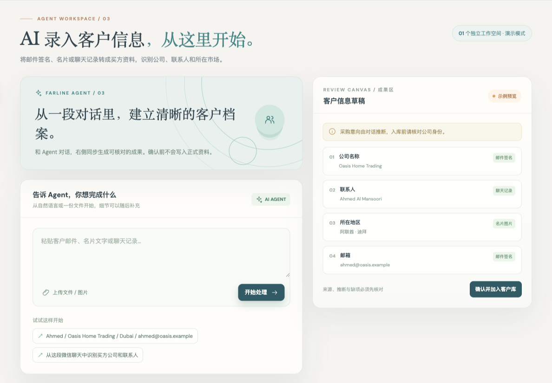Viewport: 552px width, 383px height.
Task: Click the 聊天记录 tag on 联系人 row
Action: coord(504,191)
